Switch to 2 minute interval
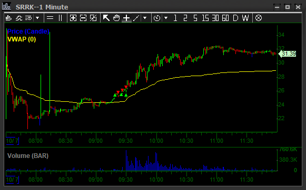Viewport: 306px width, 190px height. click(185, 18)
